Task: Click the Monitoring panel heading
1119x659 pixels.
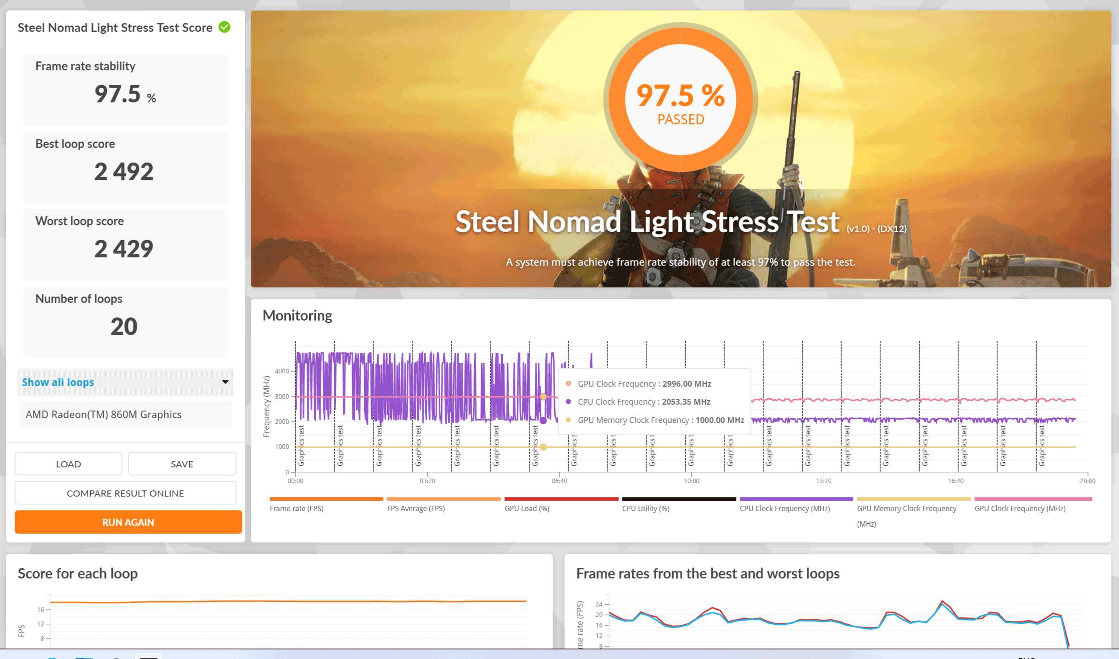Action: [297, 315]
